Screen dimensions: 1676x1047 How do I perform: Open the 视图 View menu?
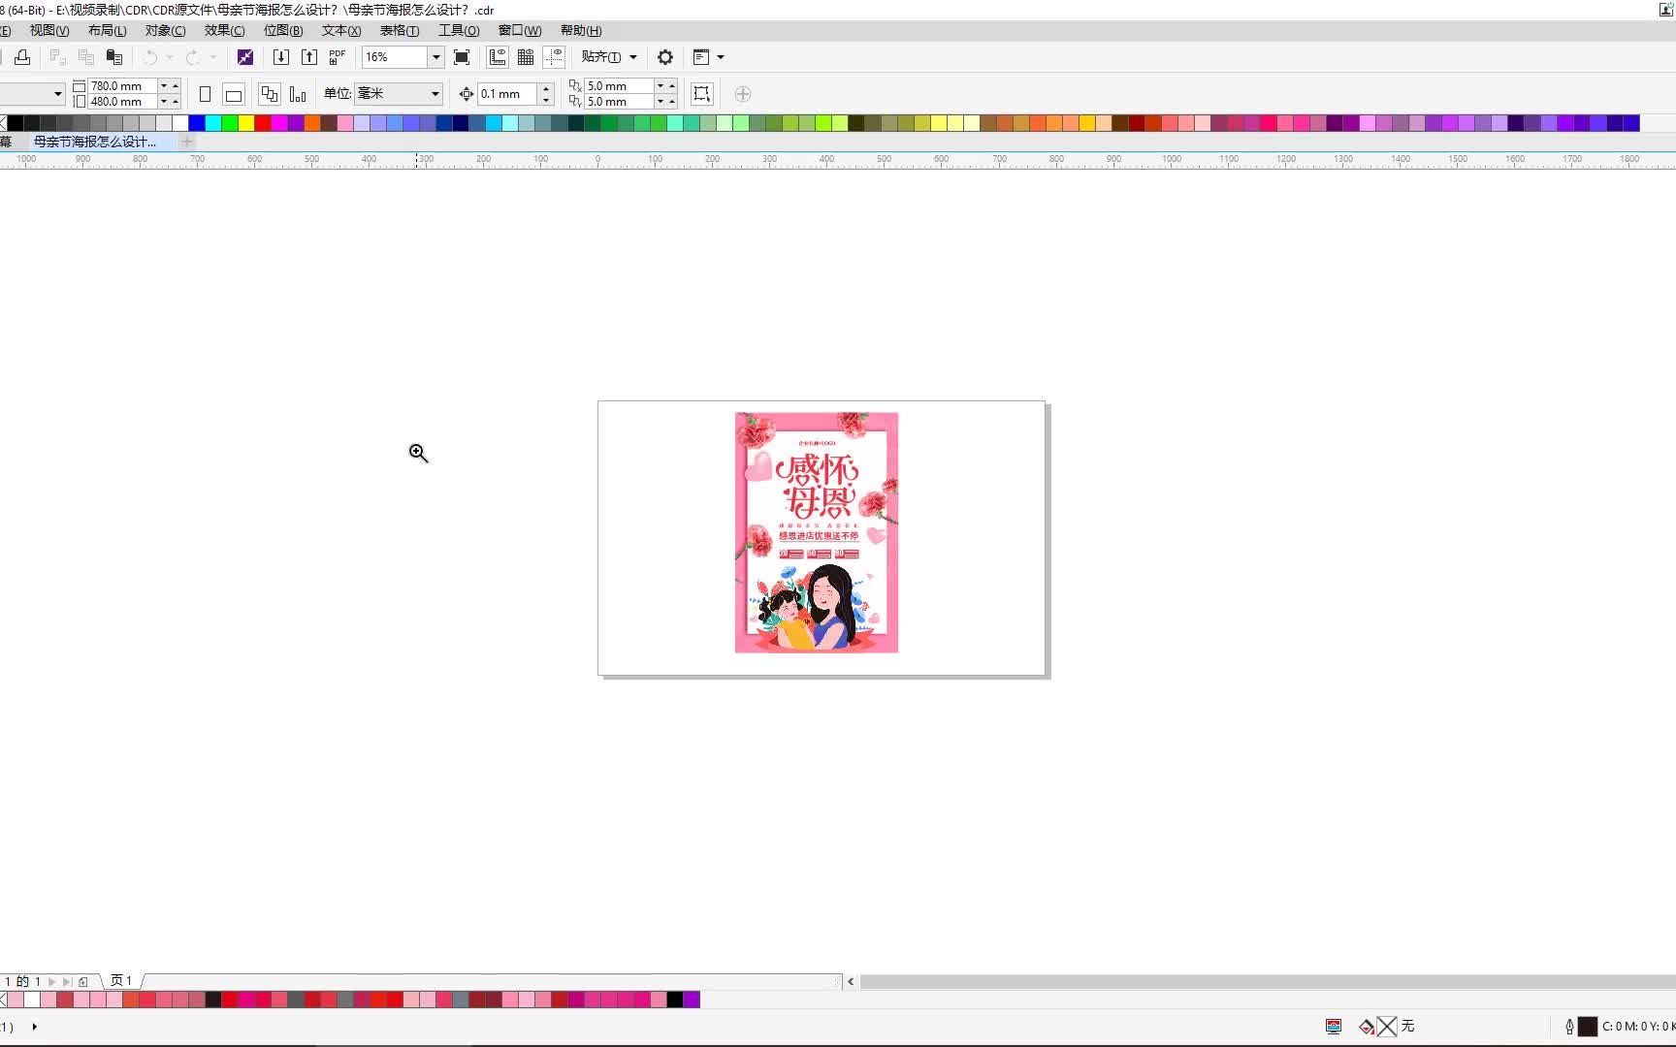tap(48, 31)
